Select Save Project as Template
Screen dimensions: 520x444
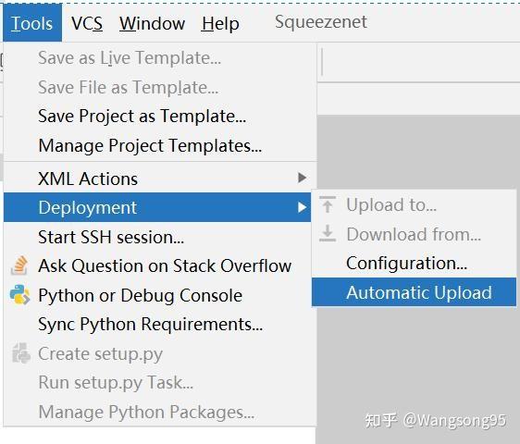click(142, 117)
